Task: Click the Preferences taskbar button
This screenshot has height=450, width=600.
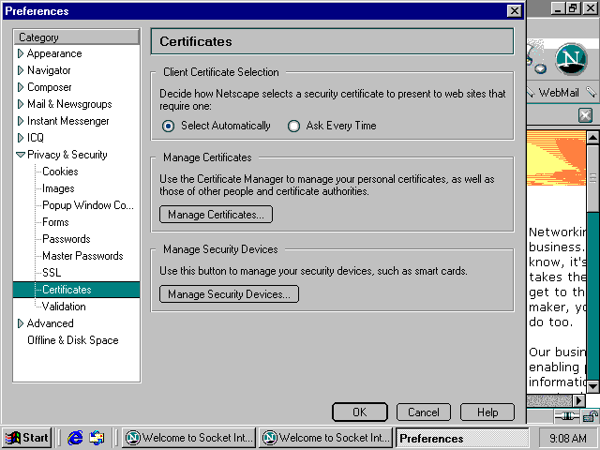Action: [462, 438]
